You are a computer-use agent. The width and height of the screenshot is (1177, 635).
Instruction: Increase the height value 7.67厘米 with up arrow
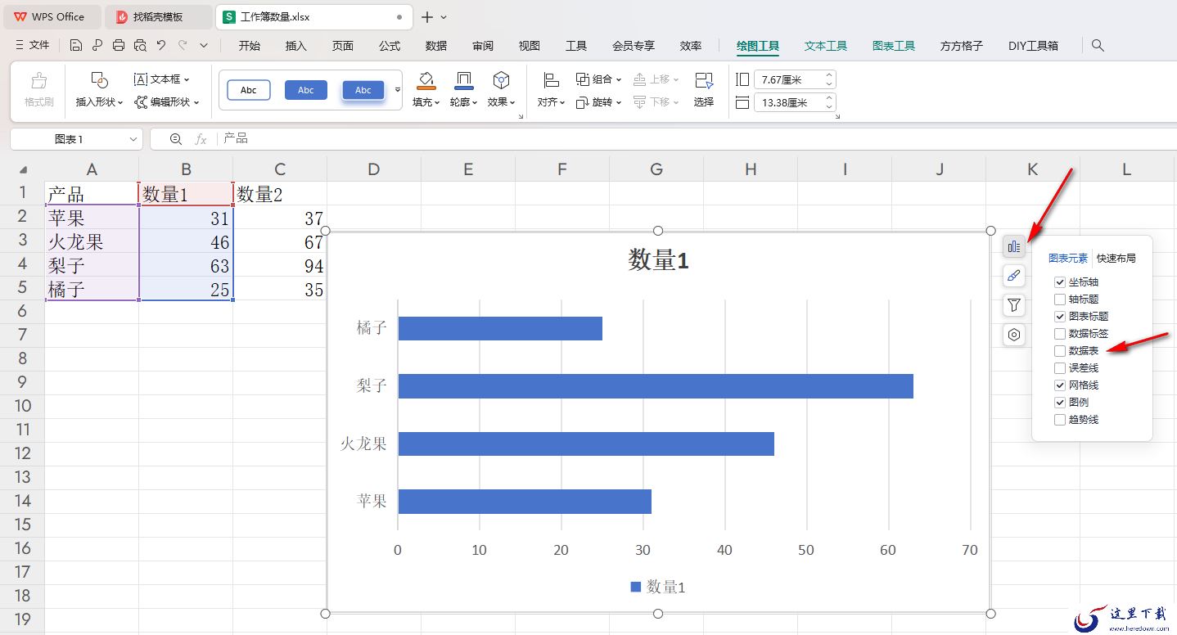[829, 76]
